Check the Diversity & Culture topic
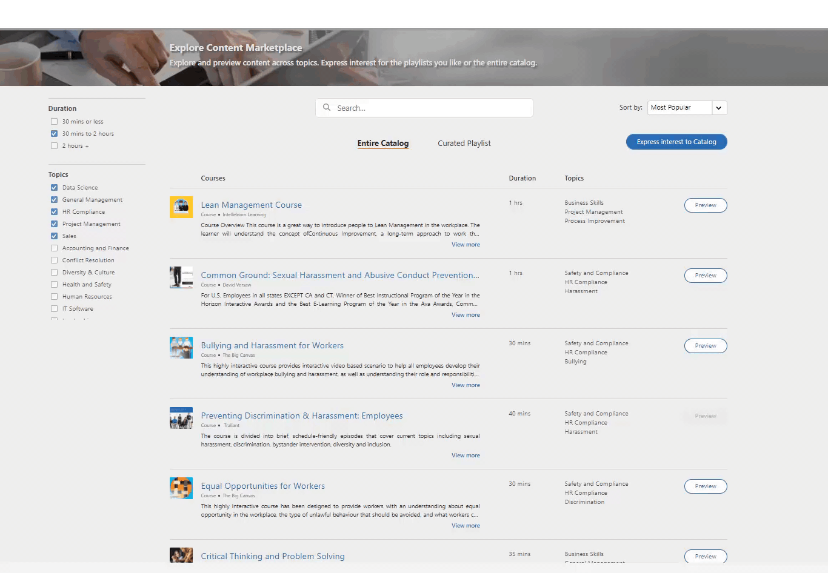The image size is (828, 573). [54, 273]
